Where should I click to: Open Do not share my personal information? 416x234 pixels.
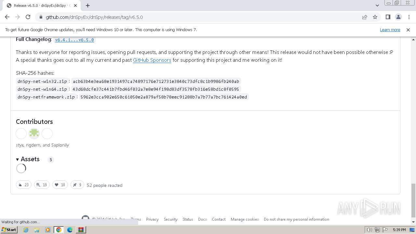click(x=296, y=219)
